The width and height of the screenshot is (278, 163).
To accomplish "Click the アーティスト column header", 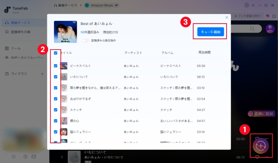I will tap(133, 53).
